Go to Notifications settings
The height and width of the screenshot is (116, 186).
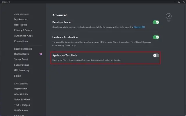coord(21,111)
